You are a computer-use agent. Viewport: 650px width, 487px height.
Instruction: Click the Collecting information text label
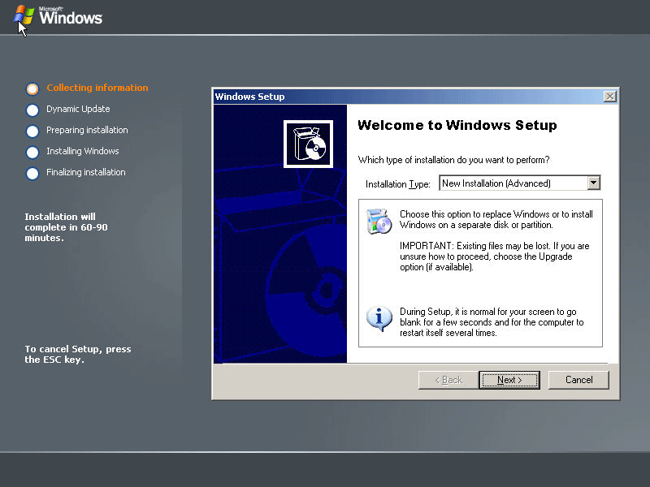tap(97, 88)
